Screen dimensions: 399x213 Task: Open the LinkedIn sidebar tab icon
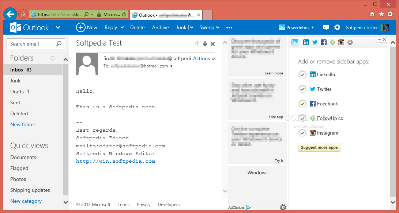pos(306,43)
